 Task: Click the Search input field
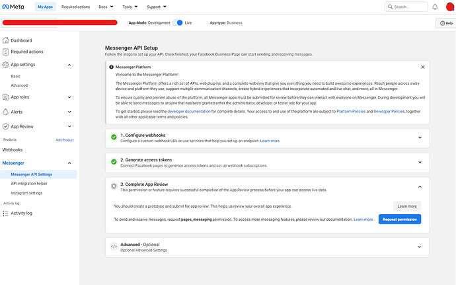410,7
